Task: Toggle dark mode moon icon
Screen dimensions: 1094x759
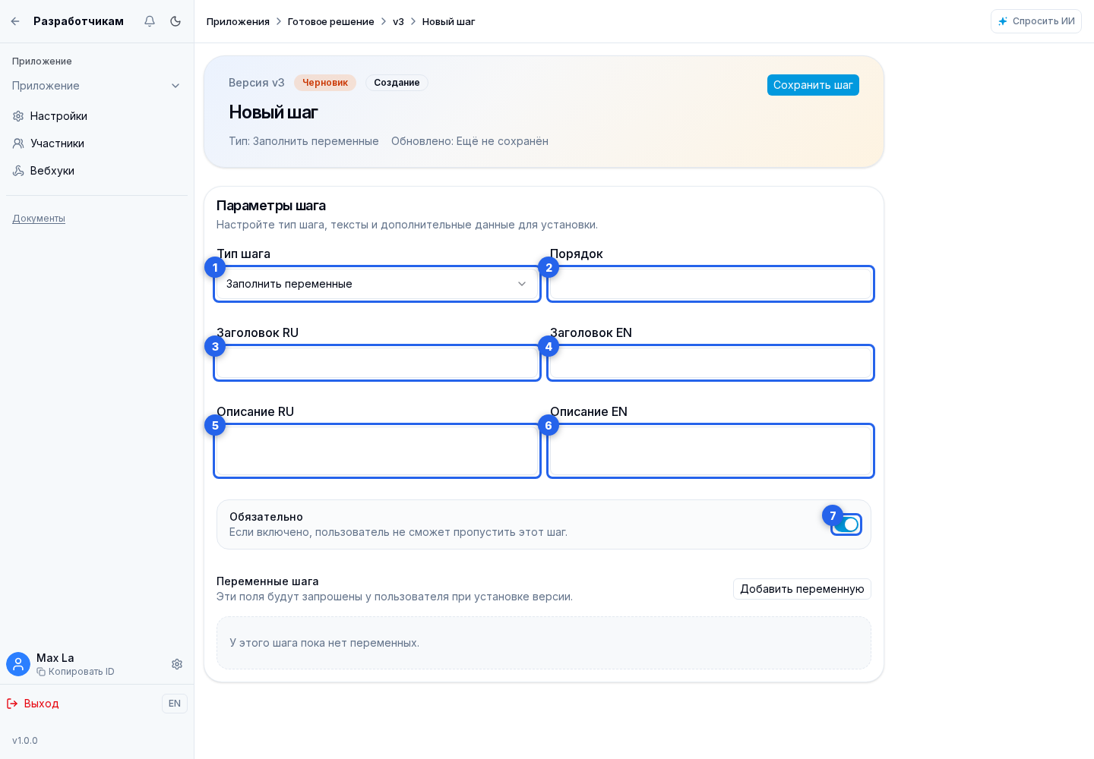Action: click(175, 21)
